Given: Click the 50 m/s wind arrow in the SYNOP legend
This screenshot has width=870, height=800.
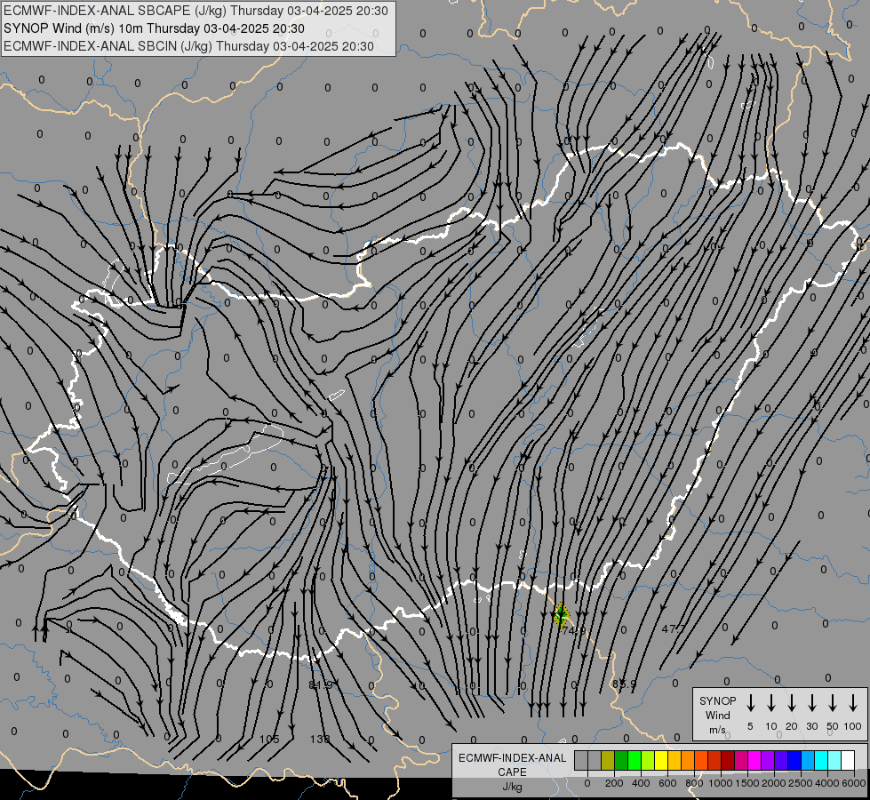Looking at the screenshot, I should click(x=833, y=703).
